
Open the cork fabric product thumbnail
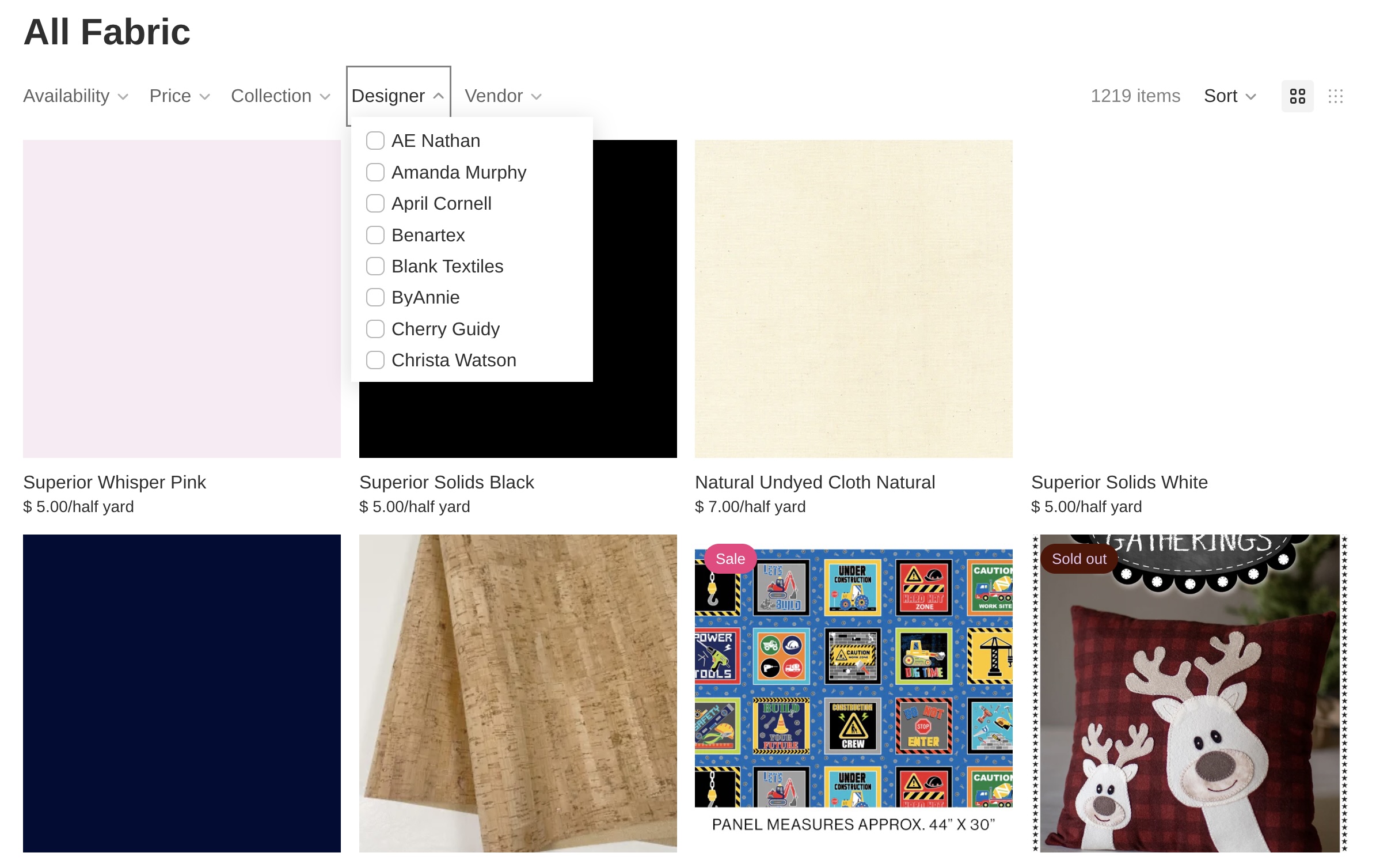click(x=518, y=694)
